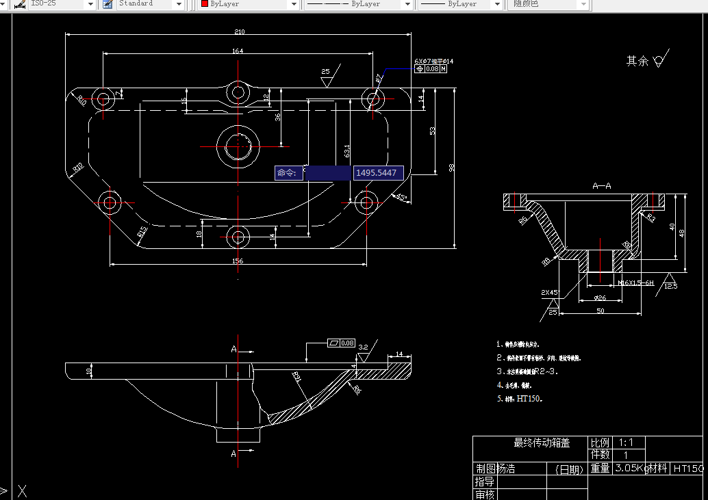Select the 48 height dimension in section

coord(681,233)
